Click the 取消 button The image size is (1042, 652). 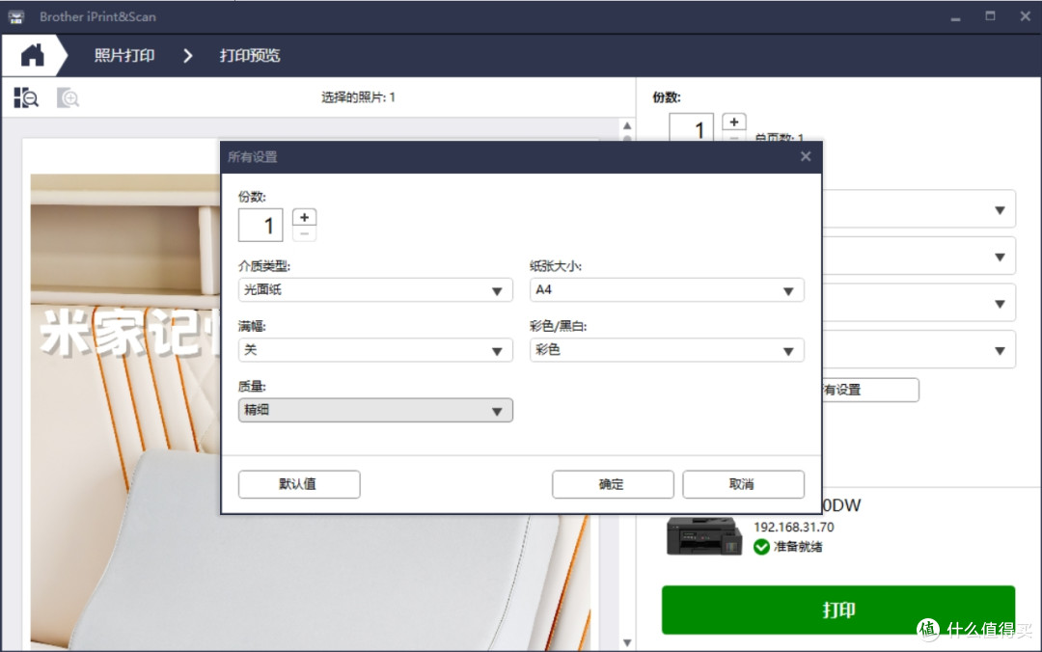743,484
